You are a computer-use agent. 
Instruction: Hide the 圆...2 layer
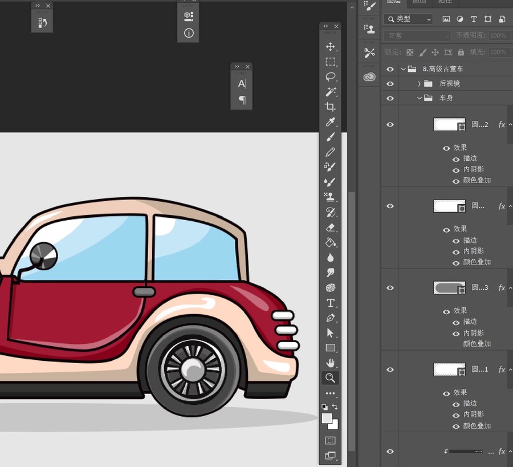click(390, 124)
